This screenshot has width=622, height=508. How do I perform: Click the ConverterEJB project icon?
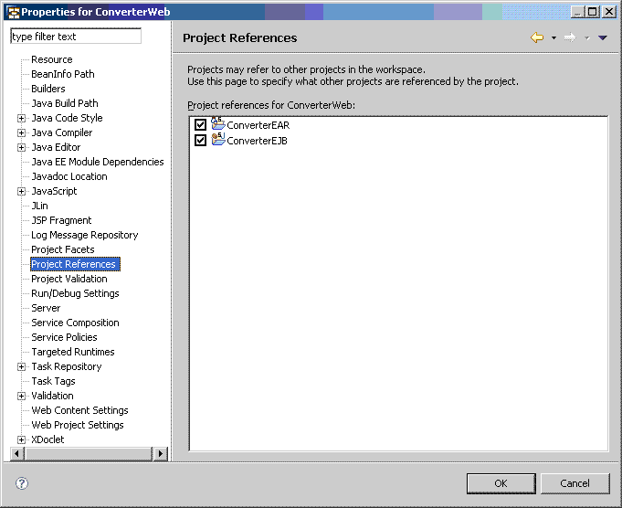(x=218, y=140)
